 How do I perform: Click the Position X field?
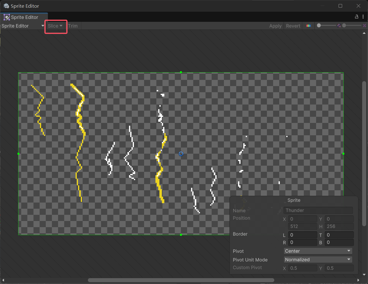click(x=303, y=219)
